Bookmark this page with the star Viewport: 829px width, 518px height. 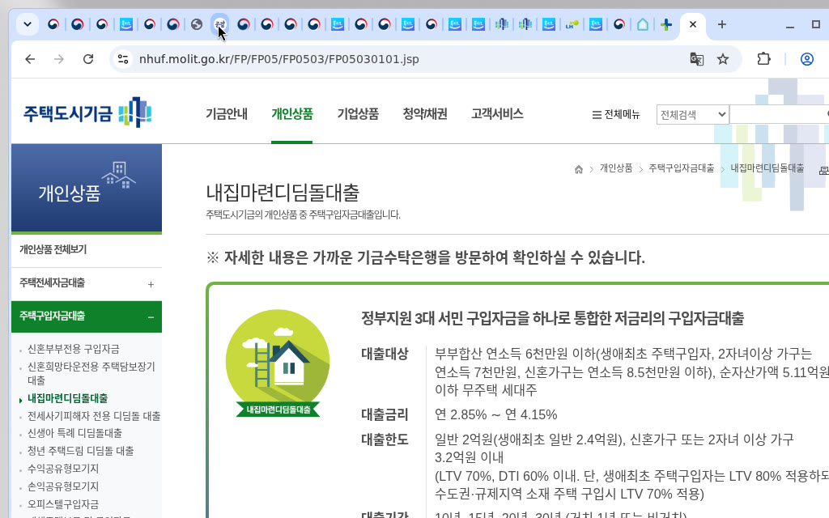point(723,59)
